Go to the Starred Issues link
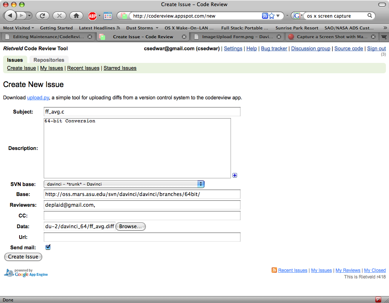Image resolution: width=389 pixels, height=303 pixels. point(120,68)
